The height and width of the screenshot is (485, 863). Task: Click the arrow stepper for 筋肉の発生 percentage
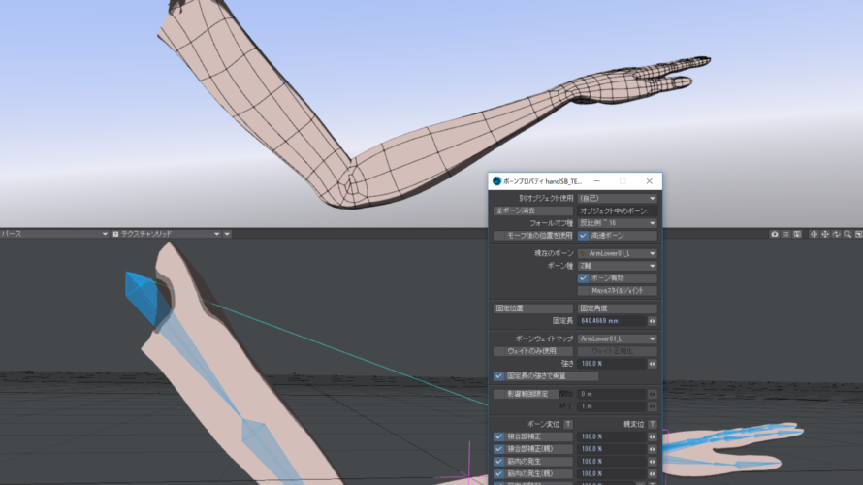pyautogui.click(x=653, y=462)
